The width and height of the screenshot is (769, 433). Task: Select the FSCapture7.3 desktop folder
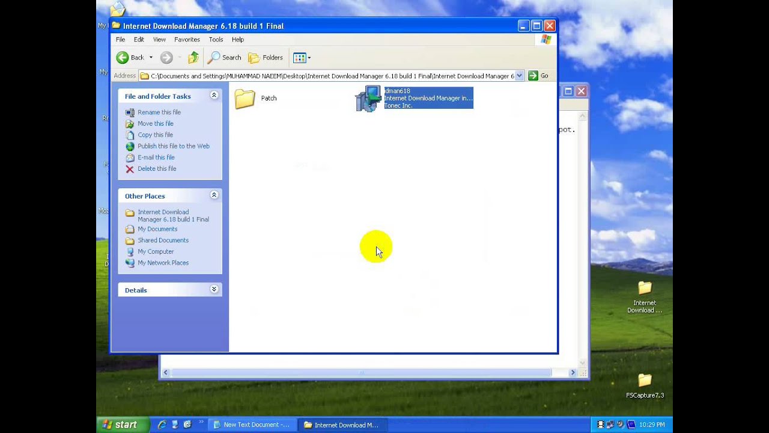pos(645,386)
